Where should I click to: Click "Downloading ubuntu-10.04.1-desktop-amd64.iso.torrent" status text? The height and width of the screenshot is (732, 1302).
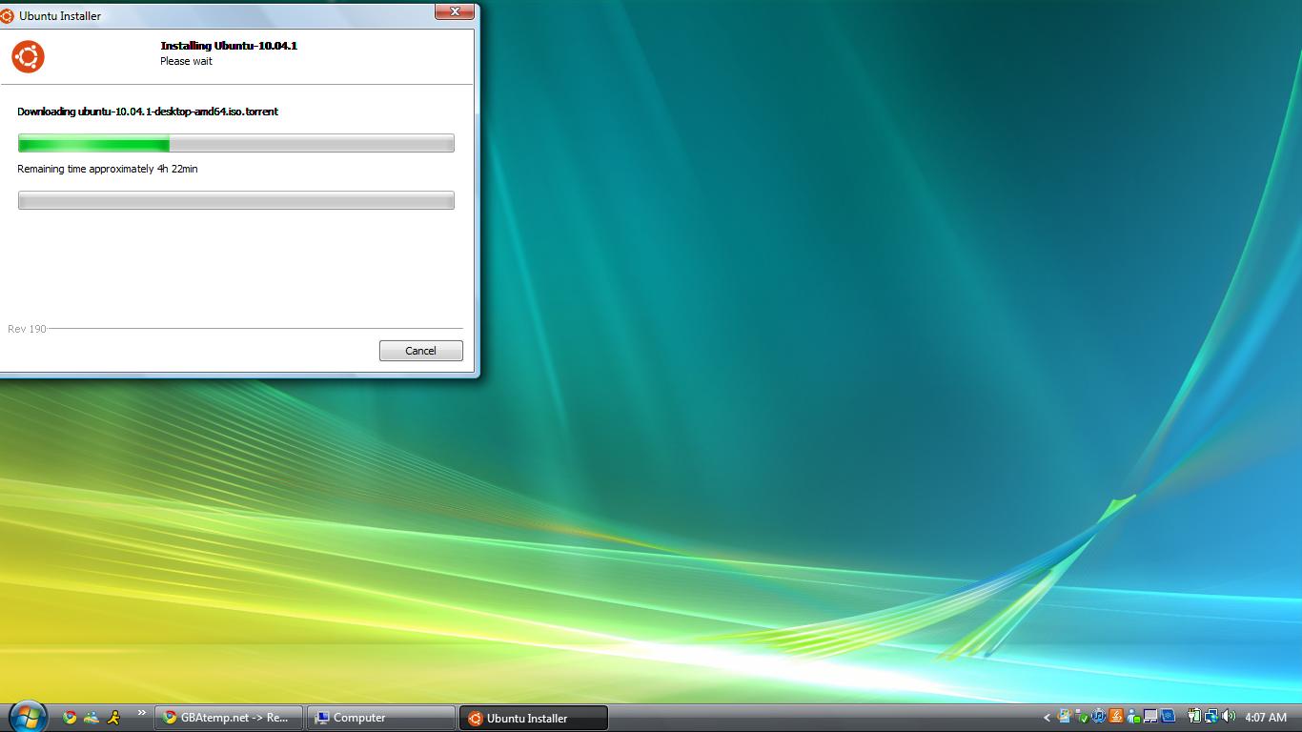pos(148,112)
